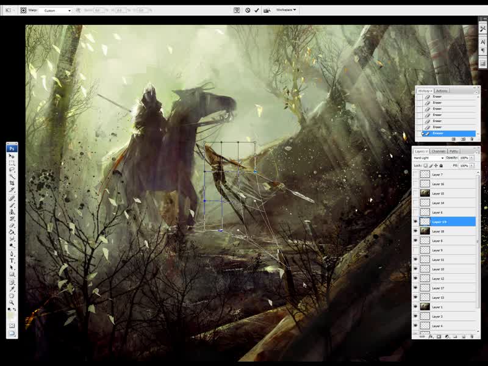Switch to the Layers tab
488x366 pixels.
pos(421,151)
